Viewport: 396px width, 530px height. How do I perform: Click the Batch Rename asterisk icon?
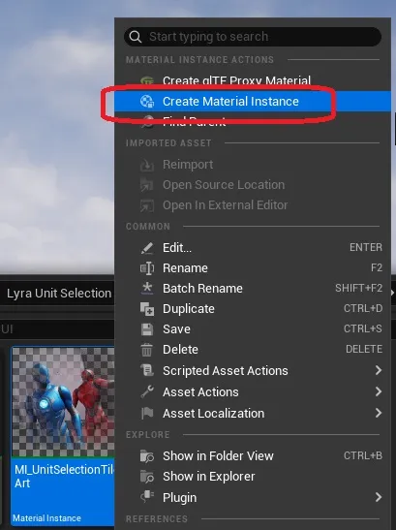[147, 289]
